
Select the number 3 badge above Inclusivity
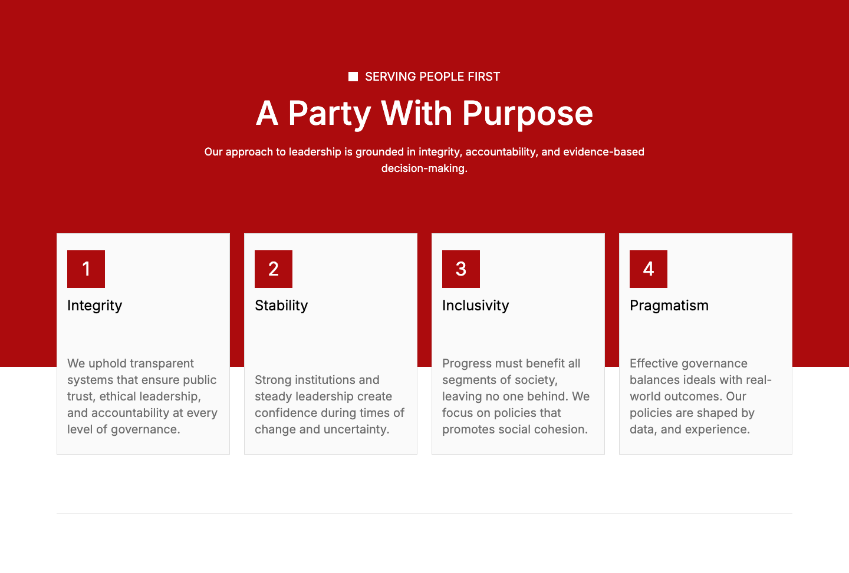click(x=461, y=269)
